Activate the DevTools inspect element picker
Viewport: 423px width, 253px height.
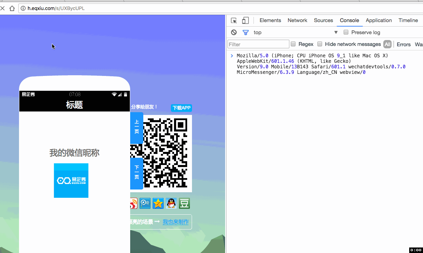pyautogui.click(x=234, y=21)
